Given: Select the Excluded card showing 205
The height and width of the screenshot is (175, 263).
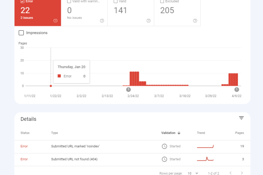Looking at the screenshot, I should (x=177, y=13).
